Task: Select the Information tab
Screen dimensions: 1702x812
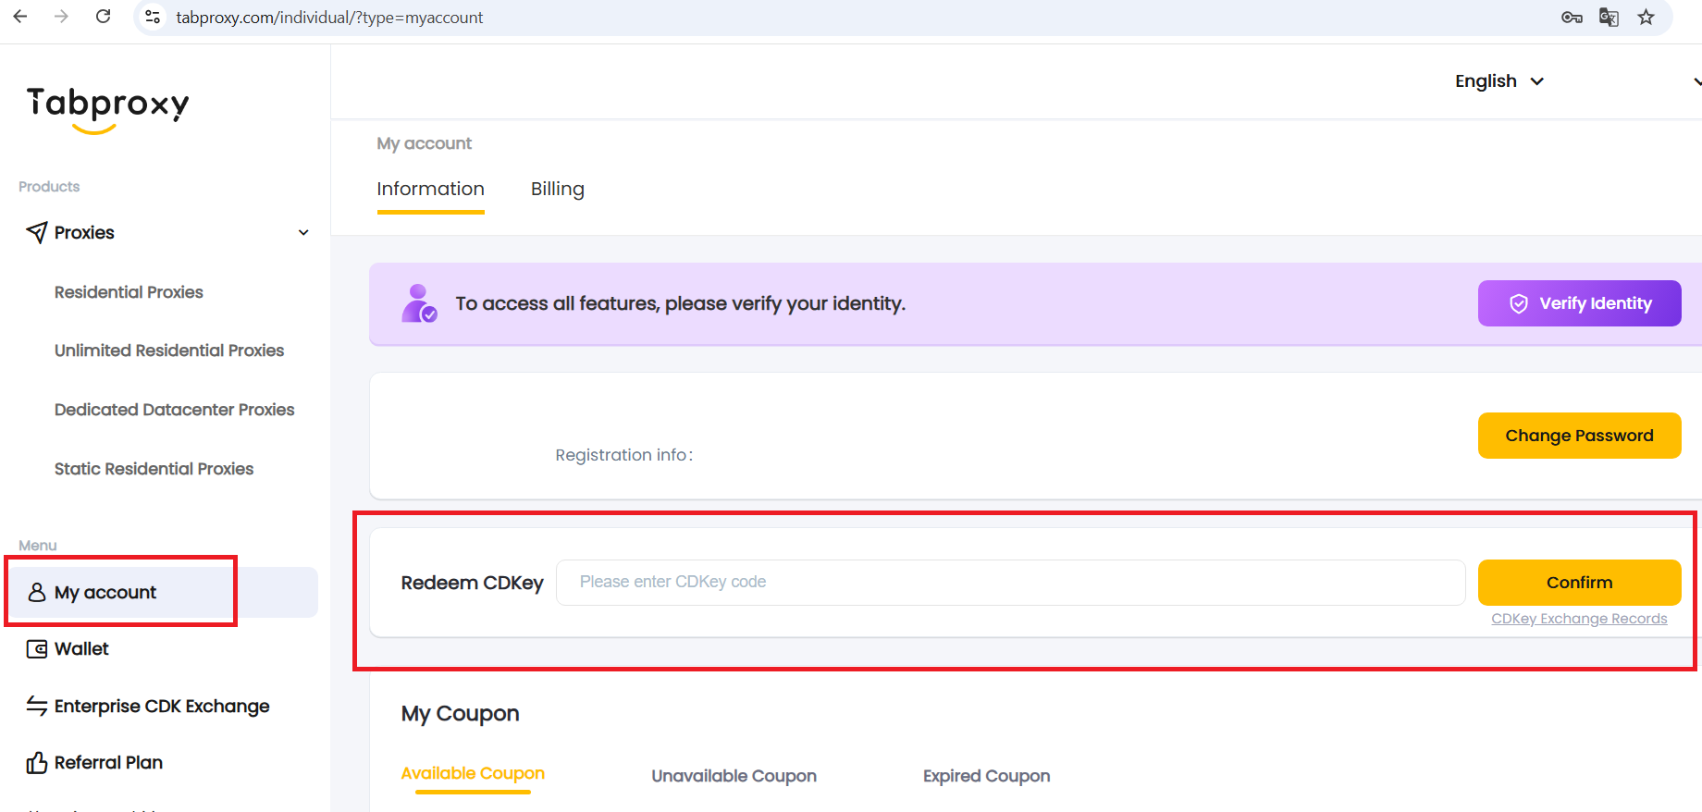Action: click(x=430, y=189)
